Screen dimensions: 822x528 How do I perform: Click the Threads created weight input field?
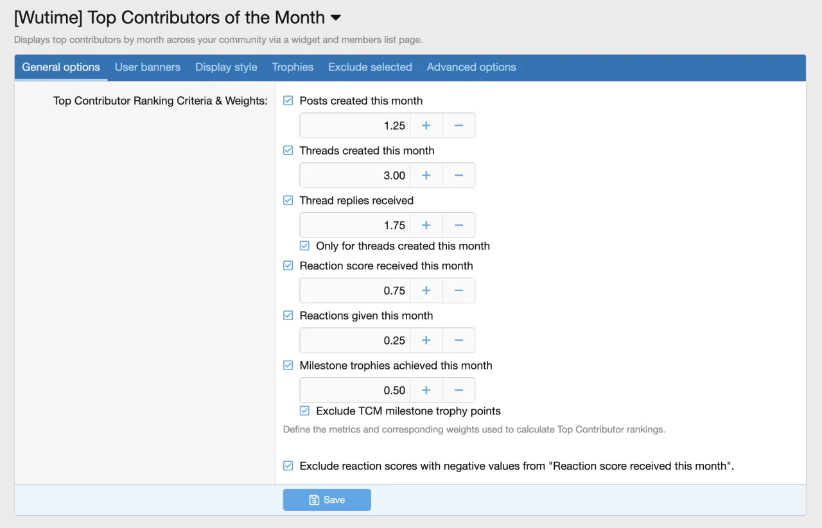[x=354, y=176]
